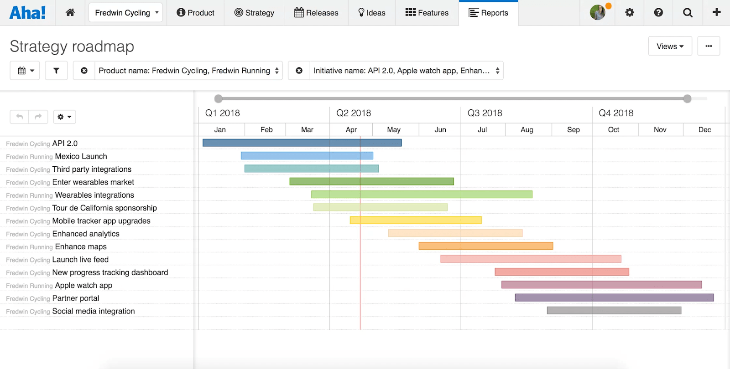730x369 pixels.
Task: Open the Views dropdown
Action: [x=670, y=46]
